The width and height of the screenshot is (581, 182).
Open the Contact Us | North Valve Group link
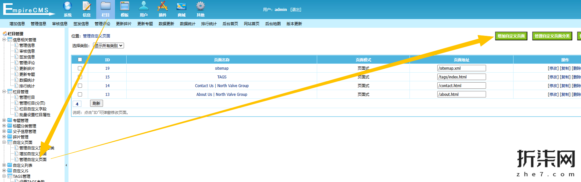222,86
